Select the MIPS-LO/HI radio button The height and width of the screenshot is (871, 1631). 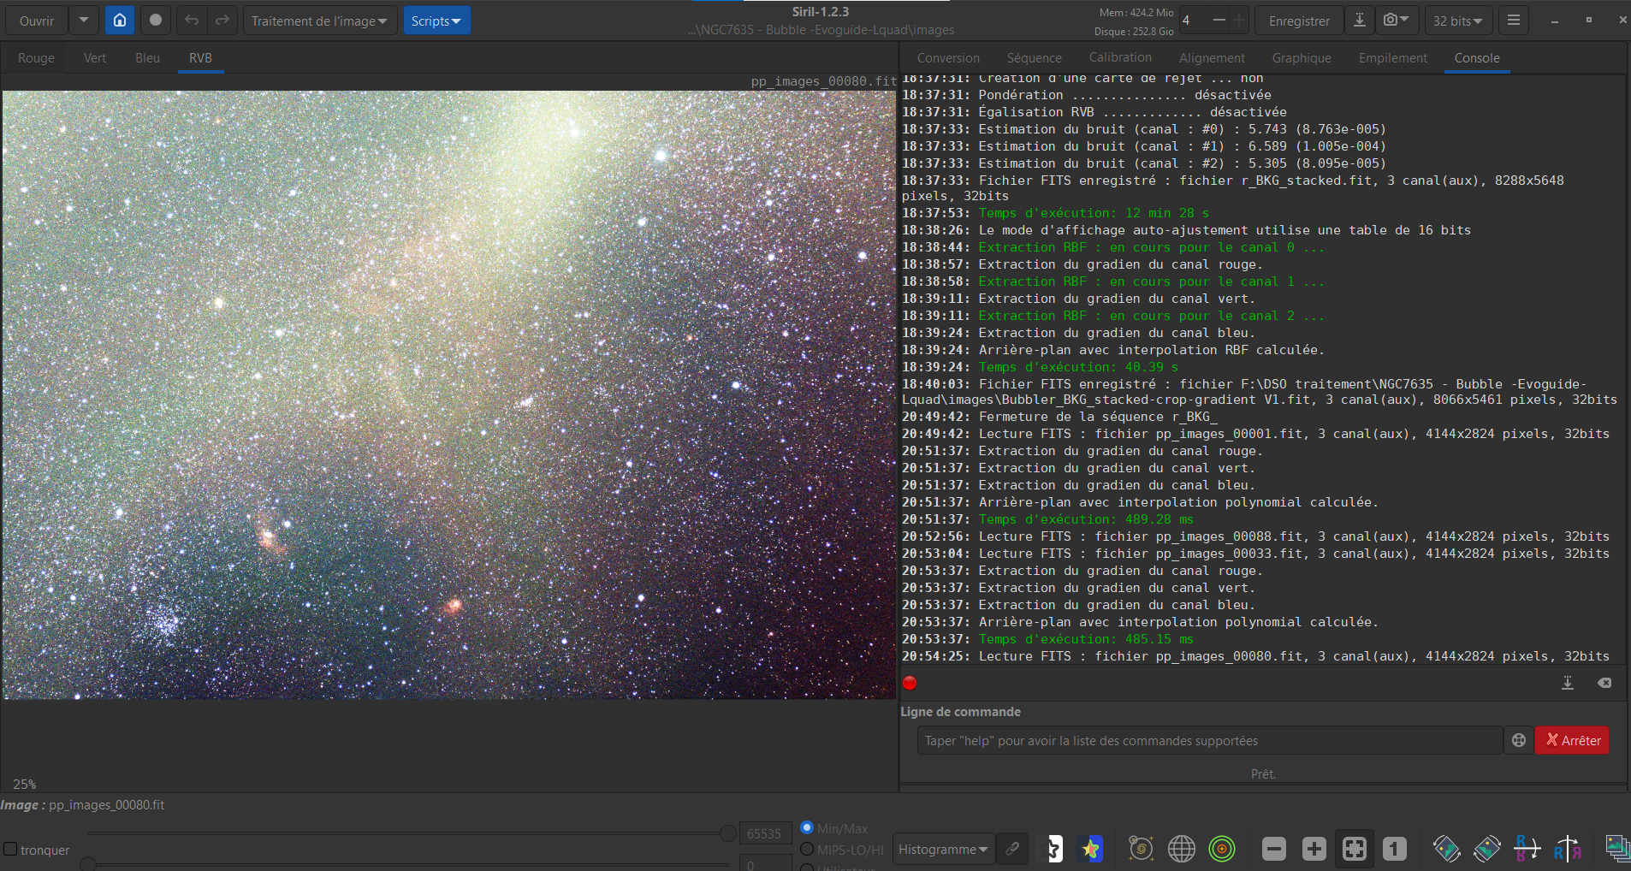pos(807,850)
